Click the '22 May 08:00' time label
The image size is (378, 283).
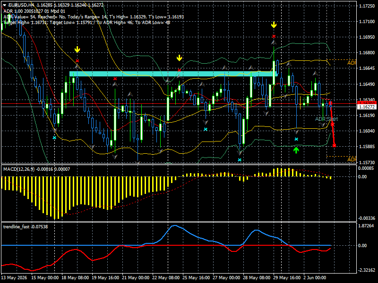tap(166, 278)
